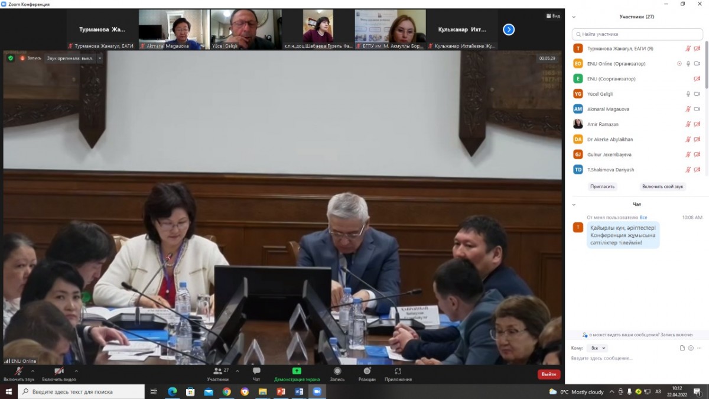Viewport: 709px width, 399px height.
Task: Open the Вид view menu
Action: tap(553, 16)
